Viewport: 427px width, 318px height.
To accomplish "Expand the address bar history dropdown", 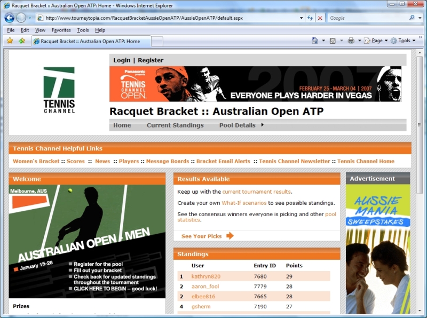I will (301, 18).
